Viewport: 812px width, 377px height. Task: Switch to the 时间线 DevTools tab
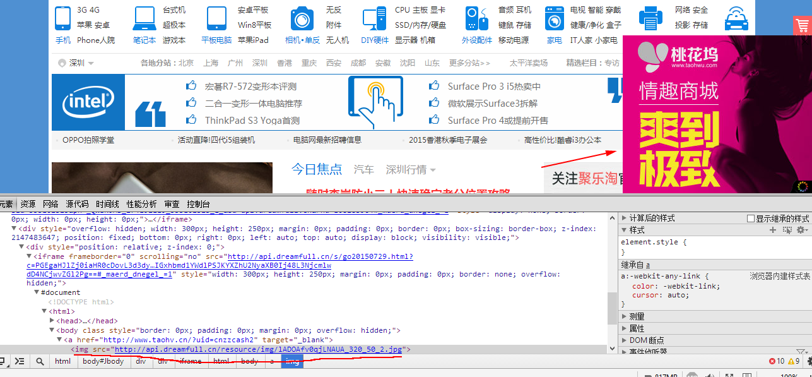[107, 204]
